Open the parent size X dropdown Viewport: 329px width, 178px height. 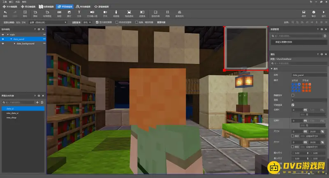click(x=313, y=136)
